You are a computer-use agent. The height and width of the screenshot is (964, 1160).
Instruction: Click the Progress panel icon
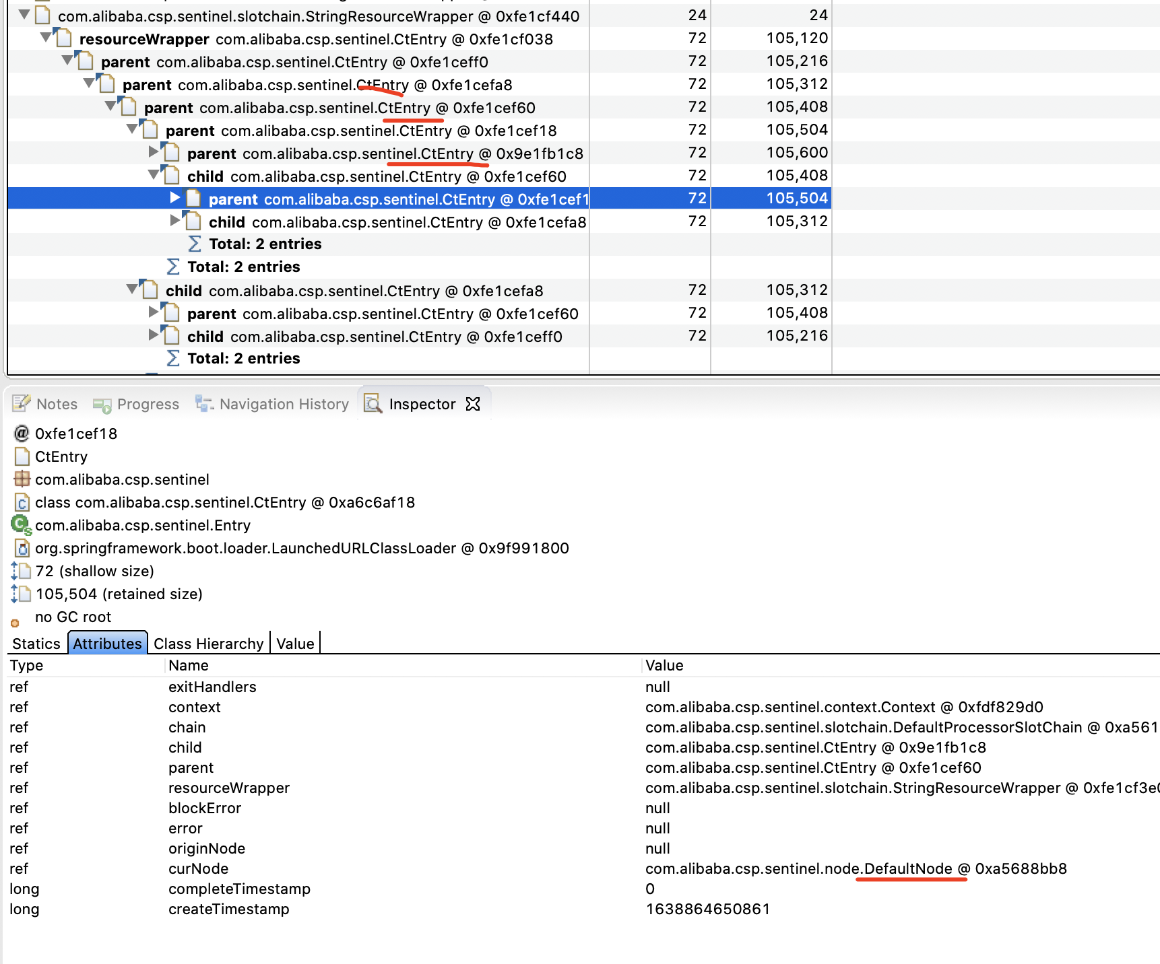101,405
